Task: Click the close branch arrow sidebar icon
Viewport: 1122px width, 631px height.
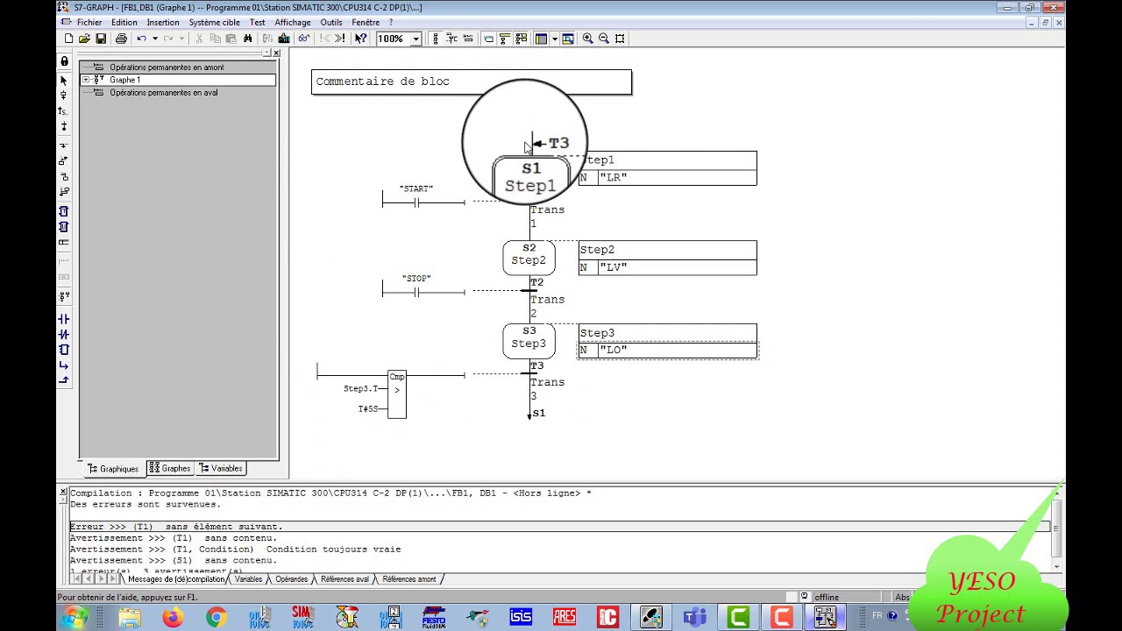Action: [x=64, y=380]
